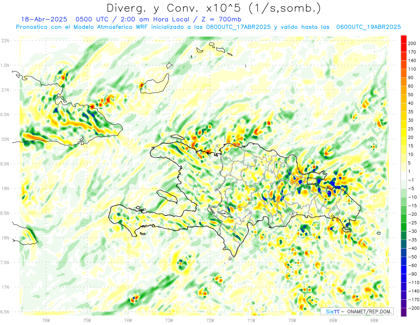Click the '0.5N' latitude label
The height and width of the screenshot is (325, 420).
(x=5, y=115)
